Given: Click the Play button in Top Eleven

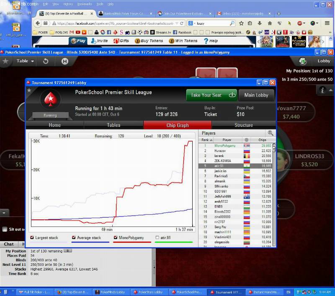Looking at the screenshot, I should click(78, 41).
